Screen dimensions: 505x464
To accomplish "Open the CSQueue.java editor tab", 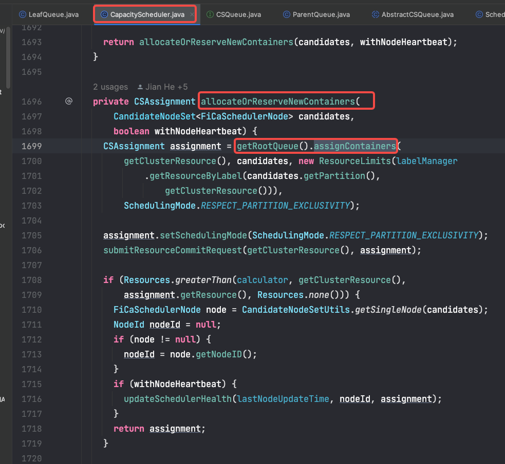I will point(238,14).
